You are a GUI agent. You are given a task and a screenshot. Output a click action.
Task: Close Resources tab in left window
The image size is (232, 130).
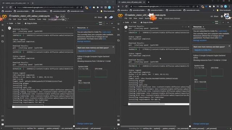[87, 28]
